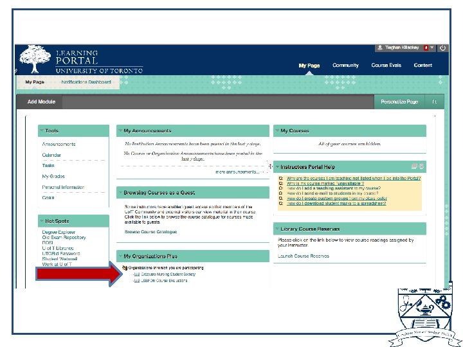This screenshot has height=347, width=463.
Task: Open the user menu dropdown arrow
Action: 431,48
